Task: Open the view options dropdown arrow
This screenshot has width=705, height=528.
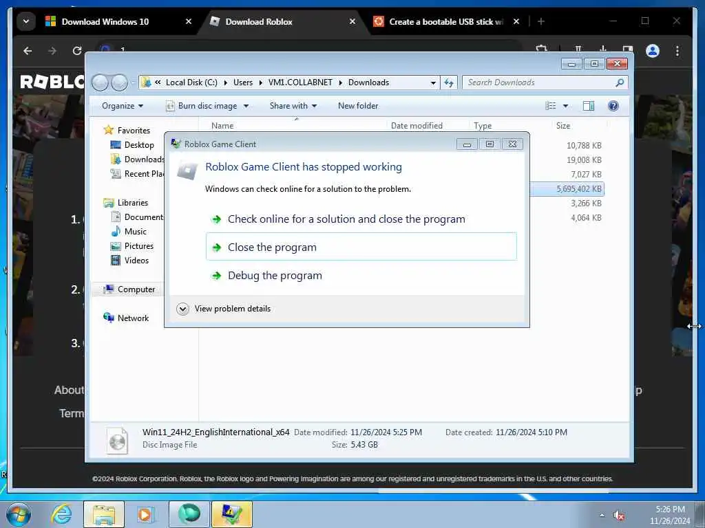Action: tap(566, 106)
